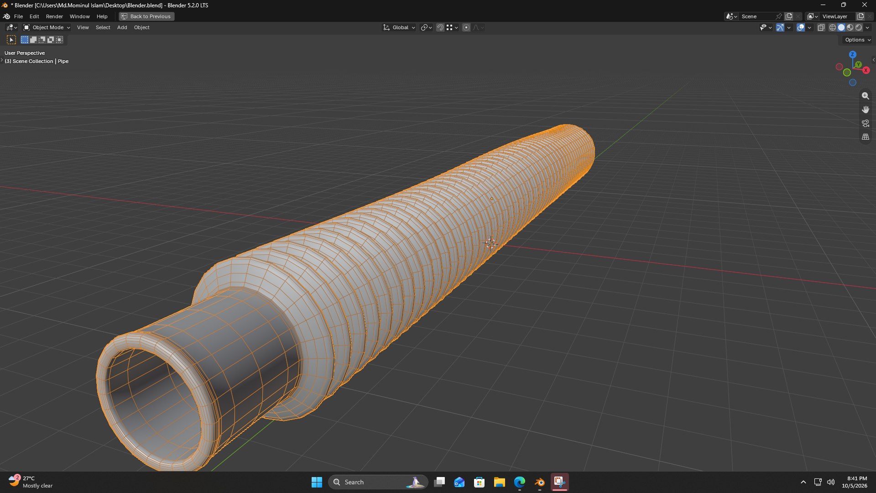Click the negative Z axis gizmo circle
The image size is (876, 493).
pyautogui.click(x=852, y=83)
